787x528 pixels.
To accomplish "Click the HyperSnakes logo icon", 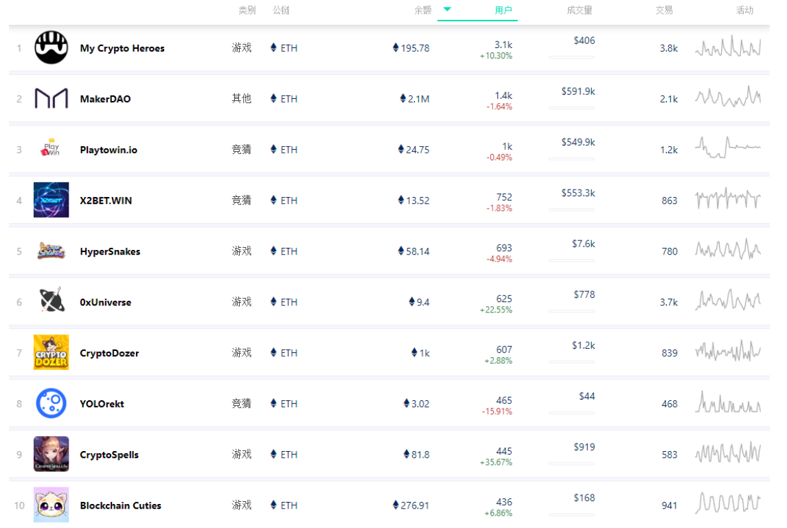I will pyautogui.click(x=52, y=251).
